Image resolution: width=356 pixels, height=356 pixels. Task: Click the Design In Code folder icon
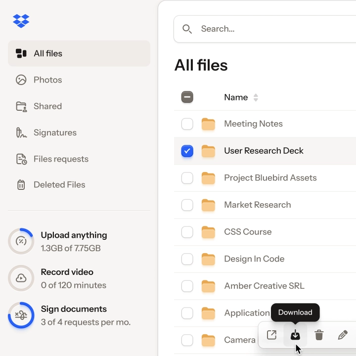pos(208,259)
